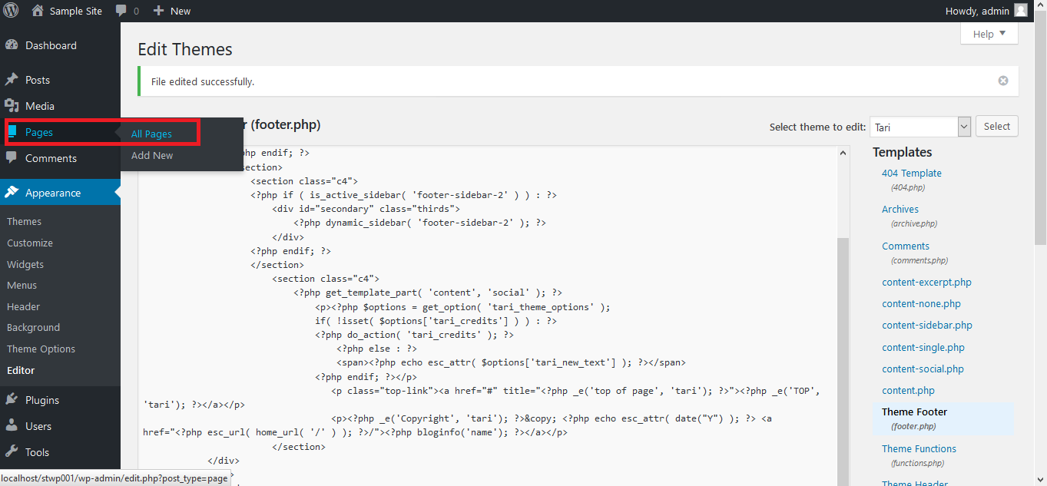Viewport: 1047px width, 486px height.
Task: Open content-social.php template
Action: coord(923,369)
